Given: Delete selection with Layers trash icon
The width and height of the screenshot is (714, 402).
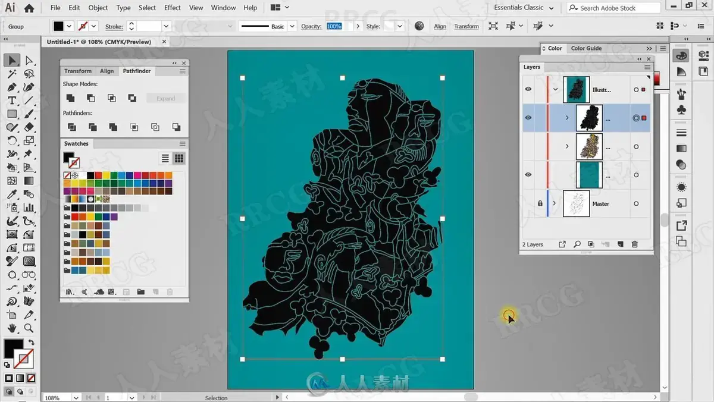Looking at the screenshot, I should click(x=634, y=244).
